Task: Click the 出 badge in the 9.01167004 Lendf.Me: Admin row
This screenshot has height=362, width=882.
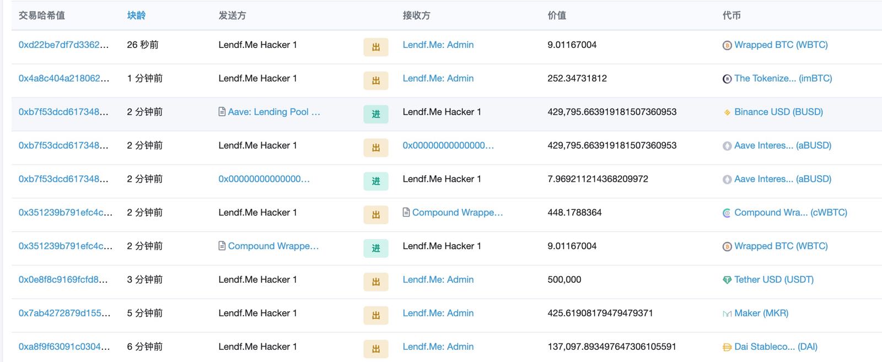Action: 376,47
